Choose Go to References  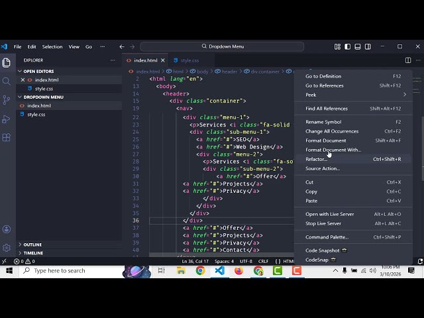pos(353,85)
